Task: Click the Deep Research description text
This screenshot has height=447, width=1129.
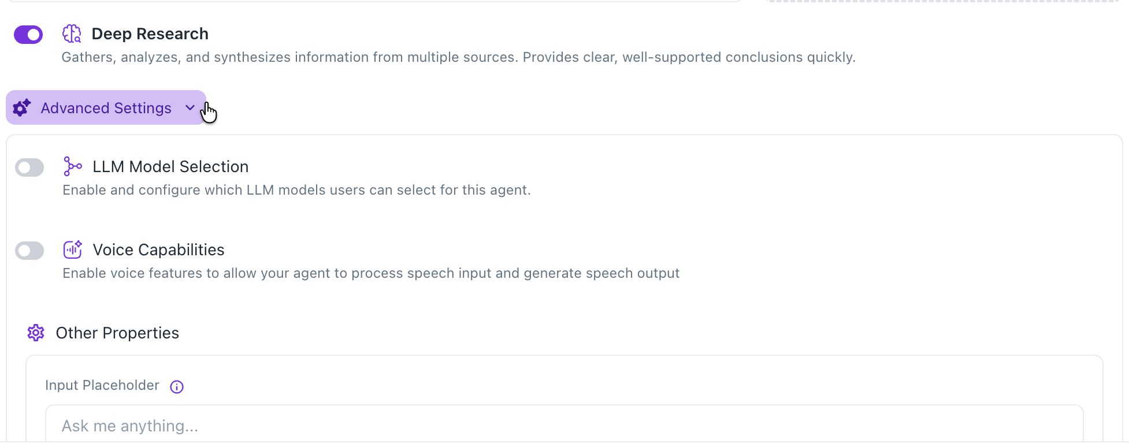Action: pyautogui.click(x=458, y=57)
